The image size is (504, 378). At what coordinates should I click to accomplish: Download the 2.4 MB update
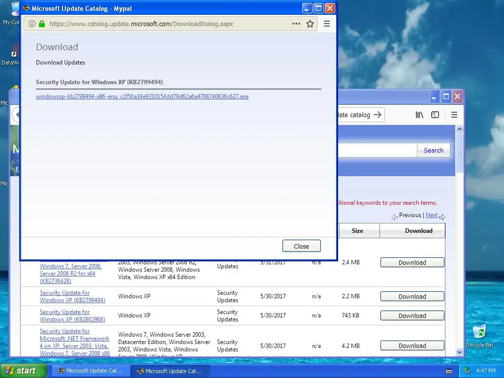[x=412, y=263]
